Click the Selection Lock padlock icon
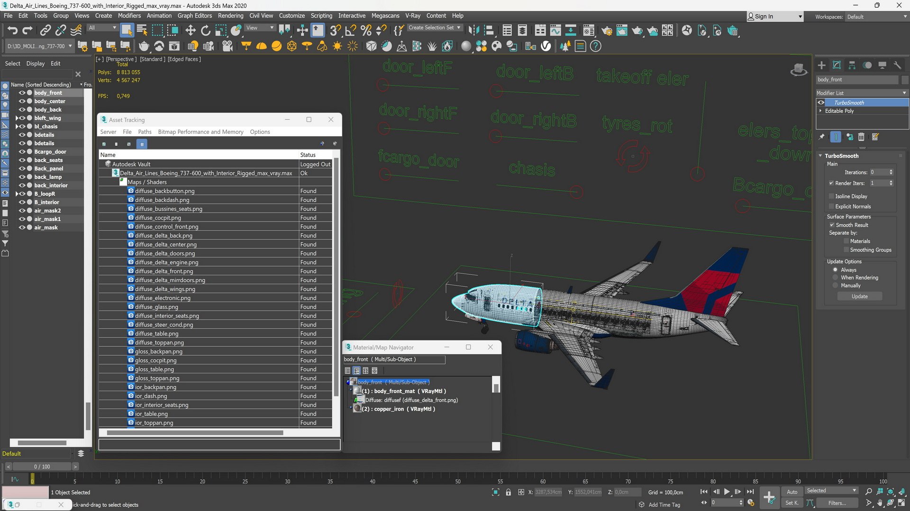 [x=508, y=492]
